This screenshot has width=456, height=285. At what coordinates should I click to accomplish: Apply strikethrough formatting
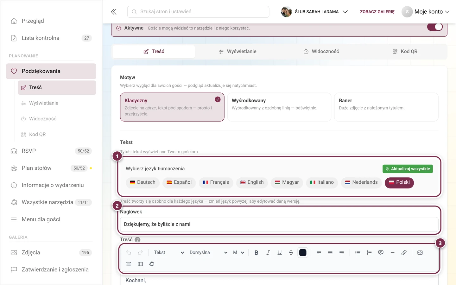[291, 252]
